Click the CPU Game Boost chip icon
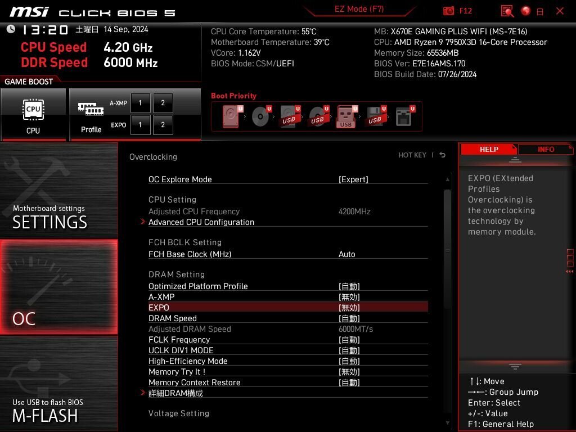576x432 pixels. 33,109
